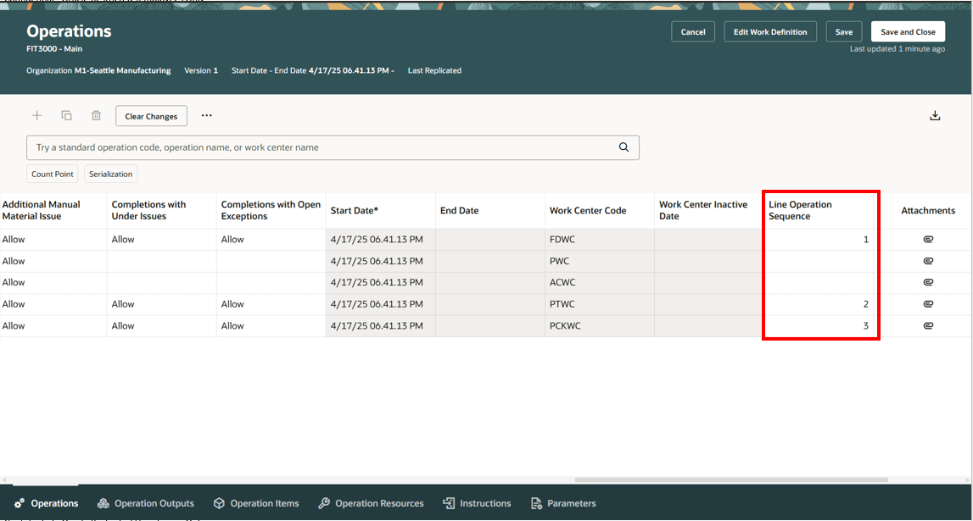Open attachments paperclip for PTWC row
The height and width of the screenshot is (521, 973).
pyautogui.click(x=928, y=304)
